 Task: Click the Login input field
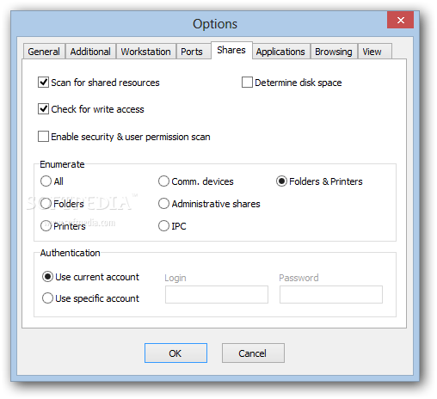(217, 294)
